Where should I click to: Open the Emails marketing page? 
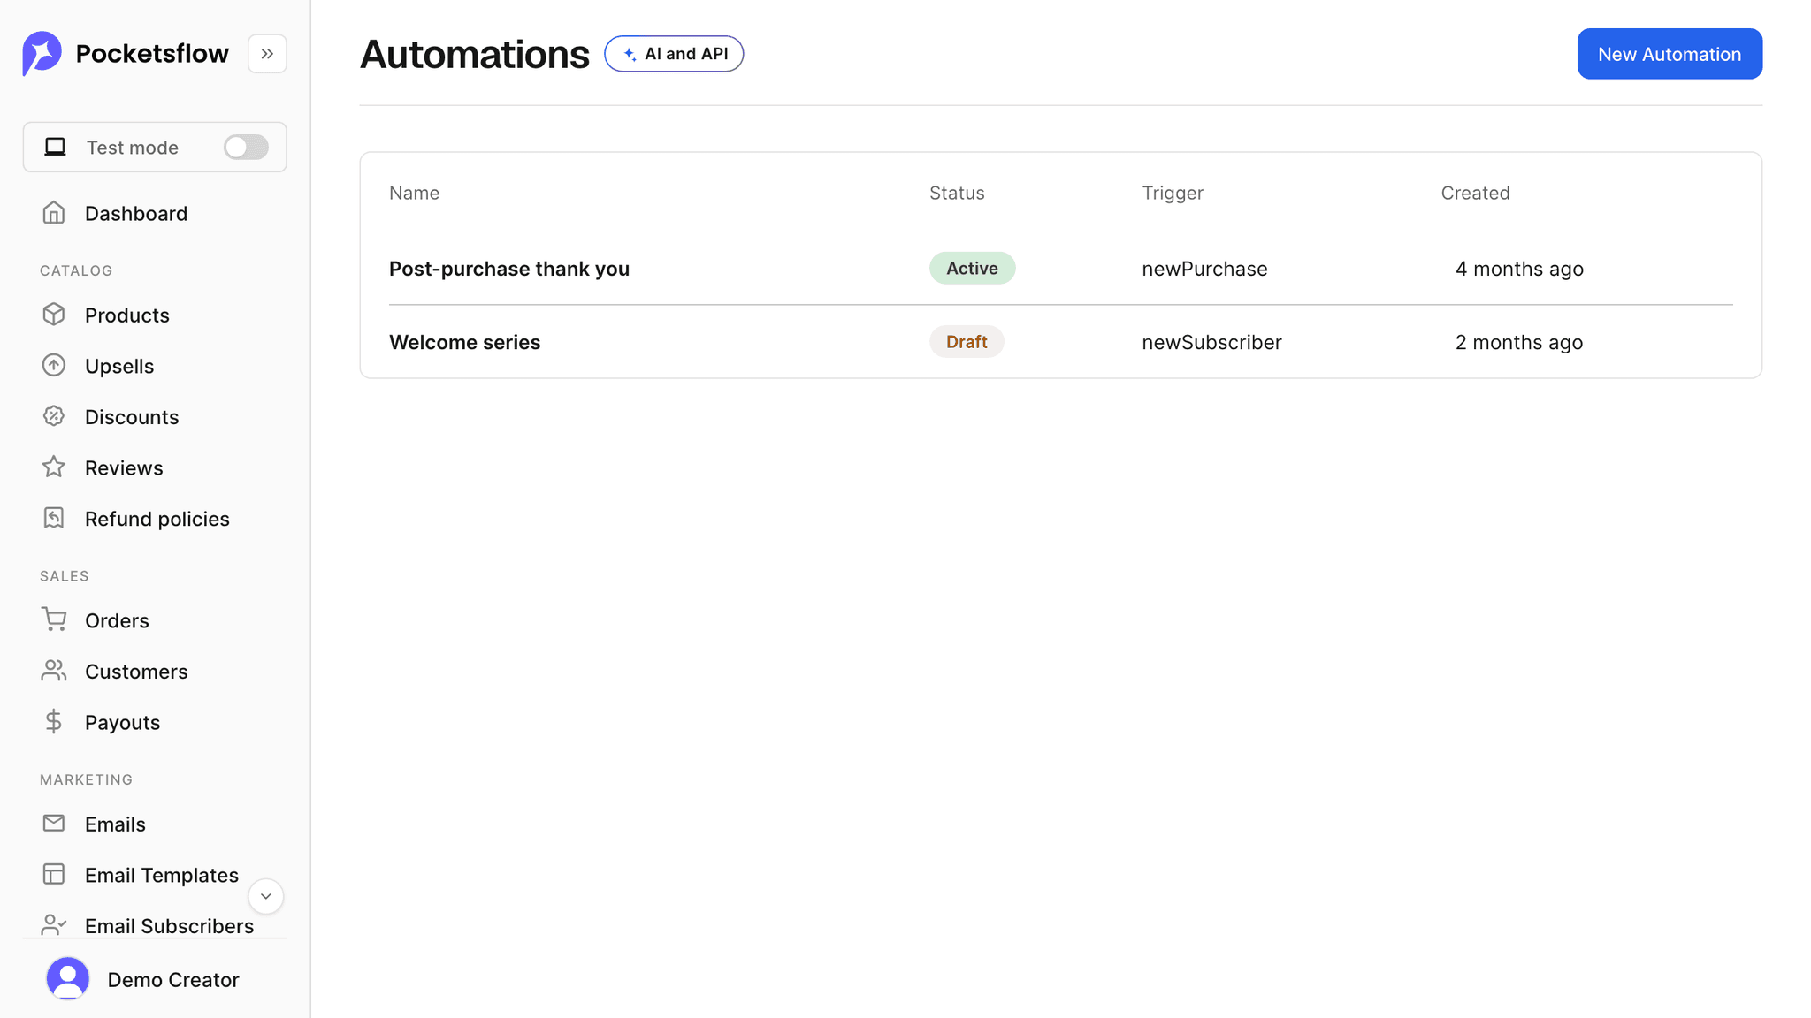115,824
